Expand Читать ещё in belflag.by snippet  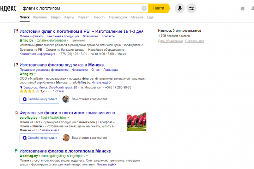point(107,164)
